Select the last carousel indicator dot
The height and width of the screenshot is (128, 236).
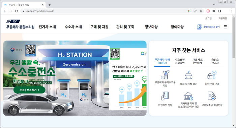click(x=40, y=109)
